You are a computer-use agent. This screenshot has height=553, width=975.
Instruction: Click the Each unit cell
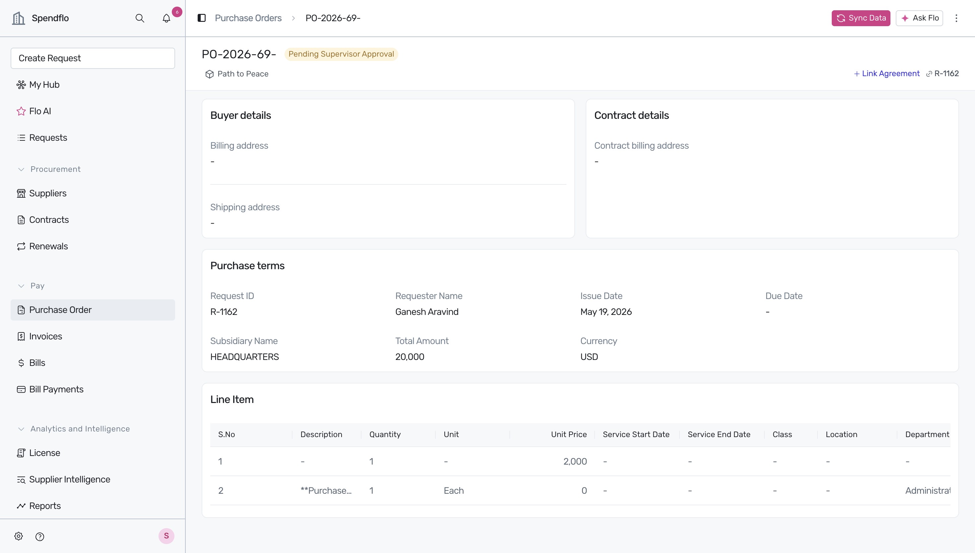click(453, 491)
